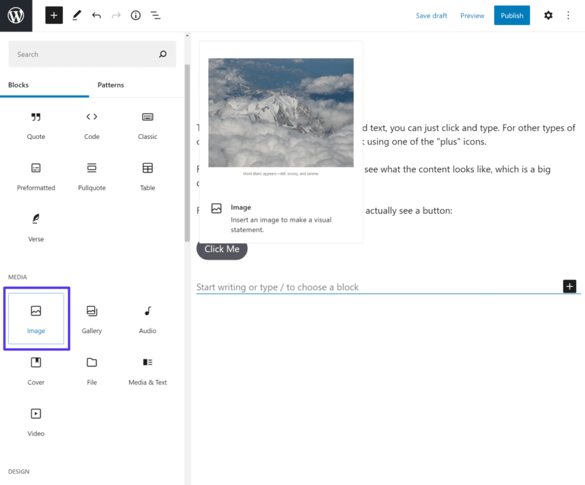The width and height of the screenshot is (585, 485).
Task: Click the Undo arrow in the toolbar
Action: [95, 15]
